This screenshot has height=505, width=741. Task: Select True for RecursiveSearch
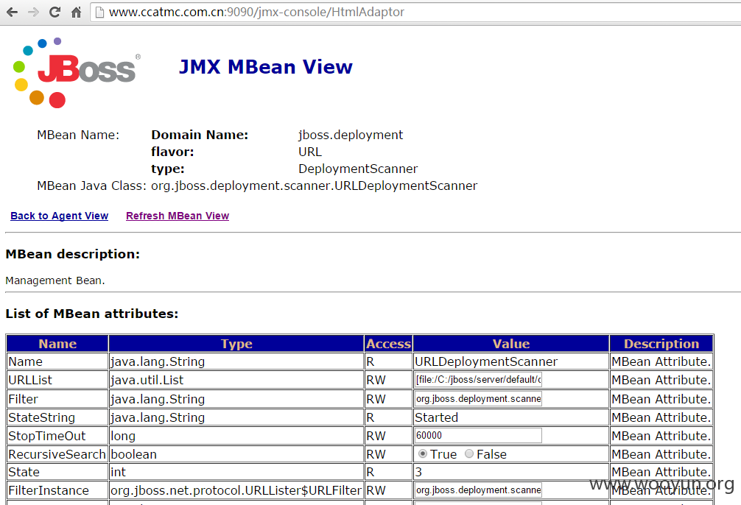[423, 453]
